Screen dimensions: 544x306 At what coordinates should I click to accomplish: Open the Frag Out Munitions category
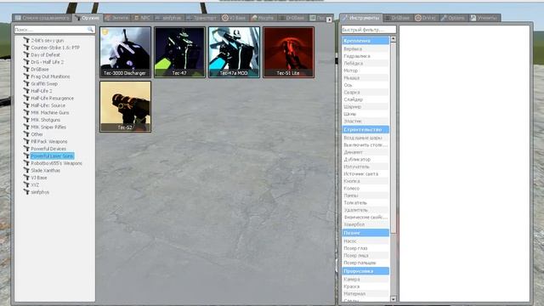pos(50,76)
